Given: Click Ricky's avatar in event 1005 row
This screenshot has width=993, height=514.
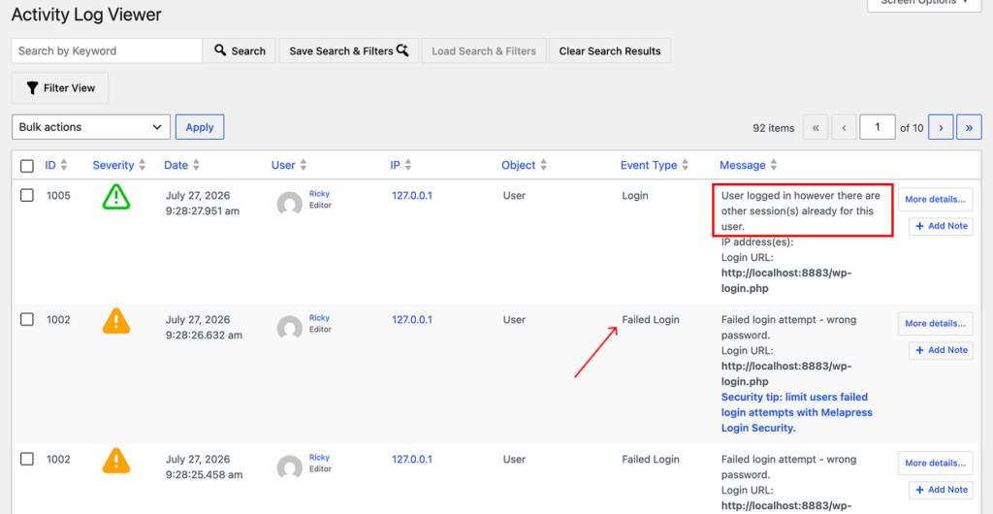Looking at the screenshot, I should click(x=290, y=204).
